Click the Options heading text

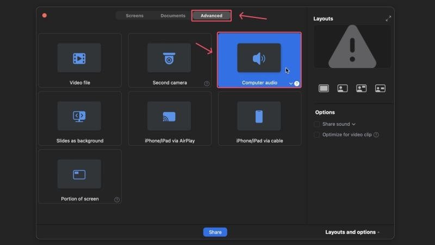[x=325, y=112]
